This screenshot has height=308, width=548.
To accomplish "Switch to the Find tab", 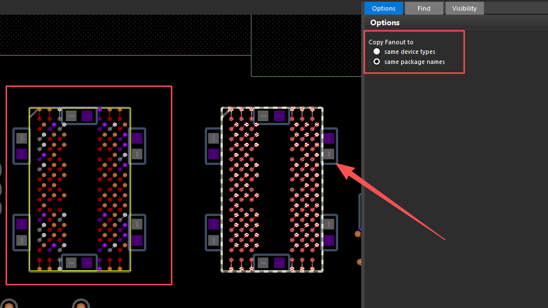I will point(424,8).
